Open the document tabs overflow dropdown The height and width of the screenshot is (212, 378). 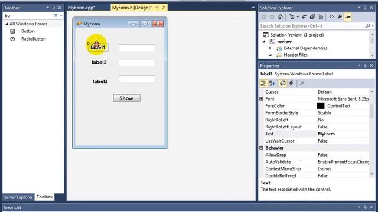click(x=253, y=8)
